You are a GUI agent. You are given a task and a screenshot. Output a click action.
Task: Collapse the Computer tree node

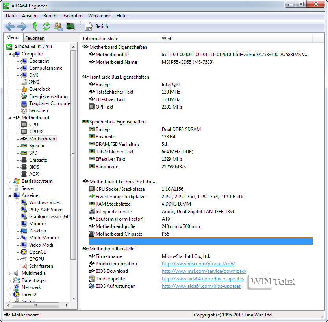(x=10, y=54)
